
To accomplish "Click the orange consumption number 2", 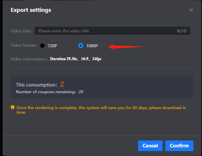I will click(x=62, y=84).
